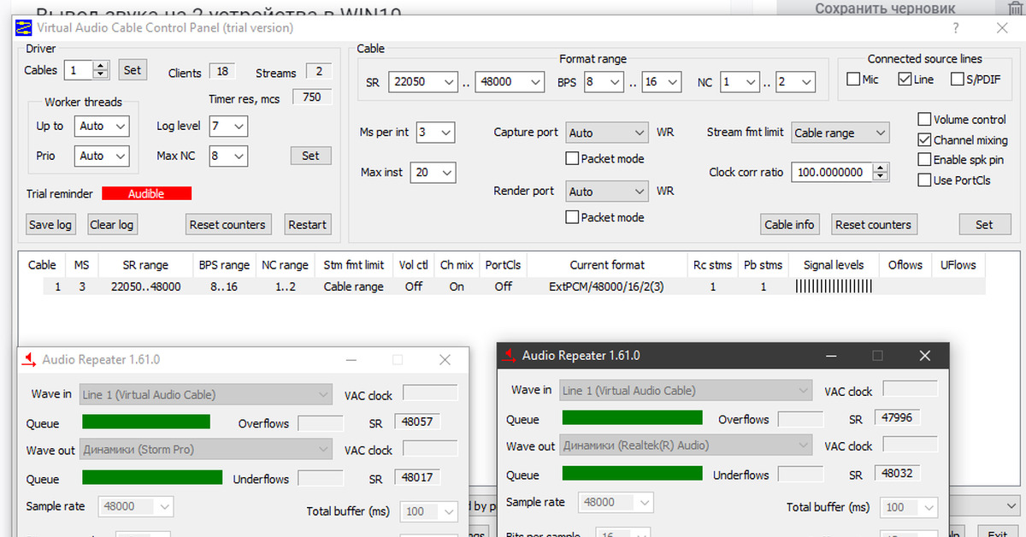Minimize the left Audio Repeater (Storm Pro) window
Screen dimensions: 1026x537
(350, 360)
